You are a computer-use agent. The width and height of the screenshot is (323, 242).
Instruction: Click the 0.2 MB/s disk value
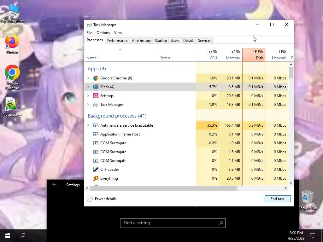(x=256, y=125)
